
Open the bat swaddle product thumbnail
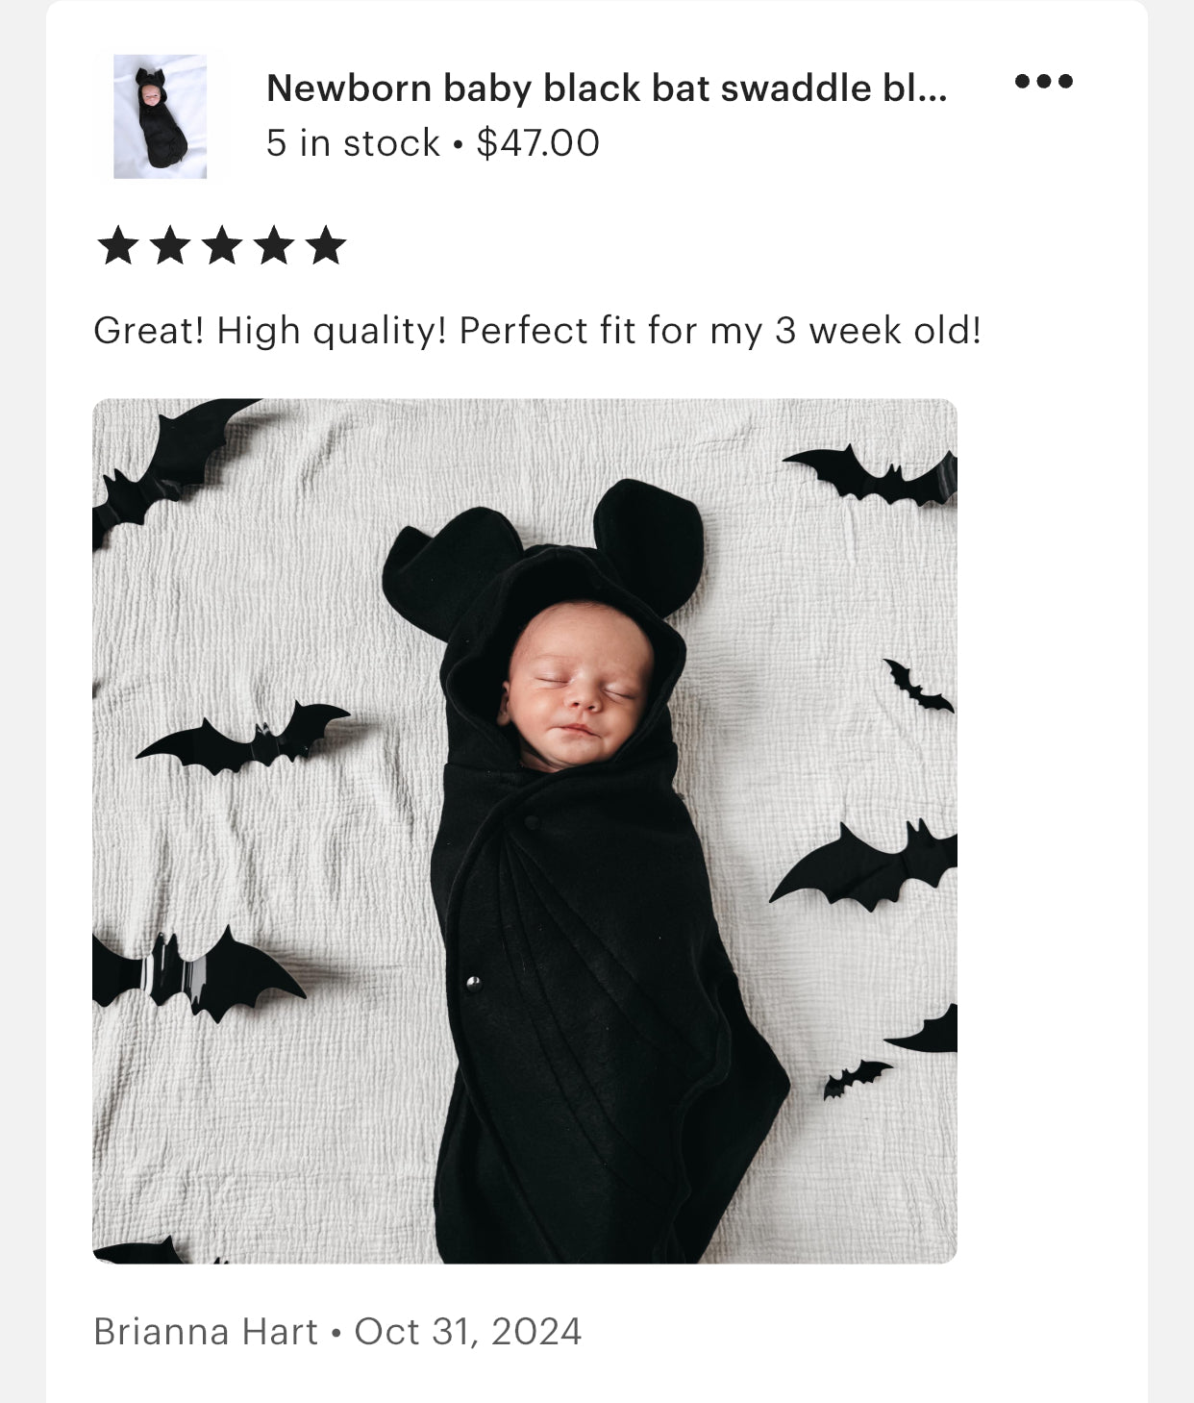(x=160, y=116)
